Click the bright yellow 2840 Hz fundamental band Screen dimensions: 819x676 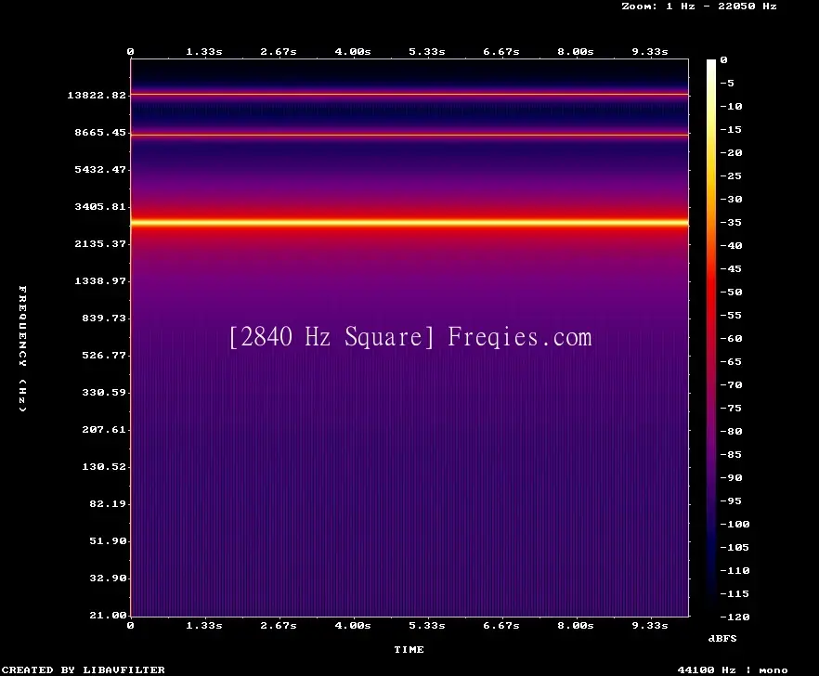[409, 223]
